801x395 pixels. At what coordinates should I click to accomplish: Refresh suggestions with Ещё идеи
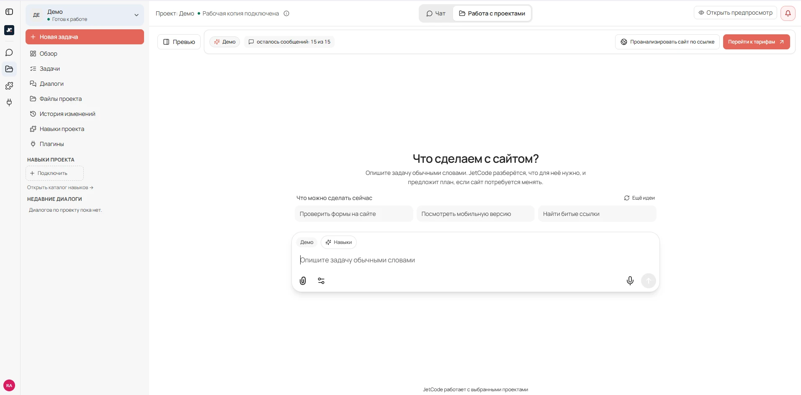point(639,198)
